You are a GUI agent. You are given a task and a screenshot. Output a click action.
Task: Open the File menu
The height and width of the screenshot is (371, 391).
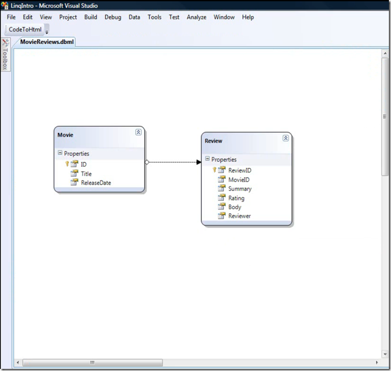point(11,17)
